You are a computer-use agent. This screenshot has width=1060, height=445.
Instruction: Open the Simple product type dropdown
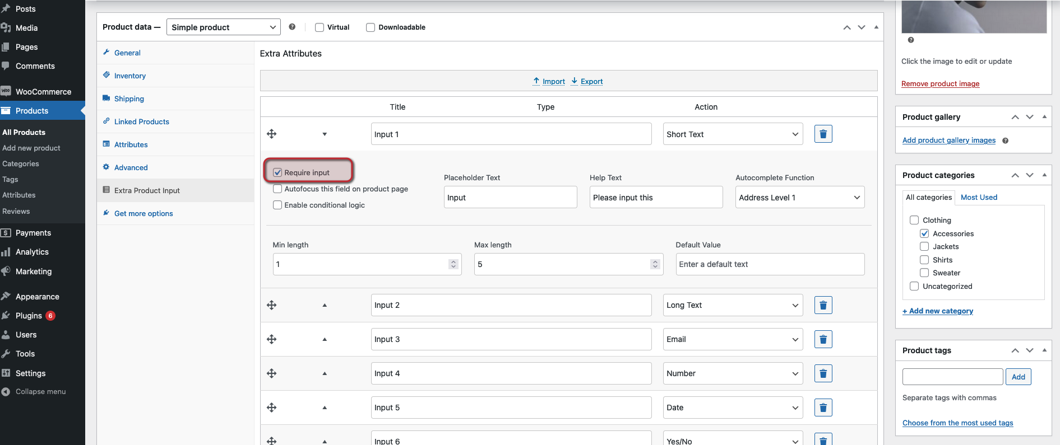[223, 27]
